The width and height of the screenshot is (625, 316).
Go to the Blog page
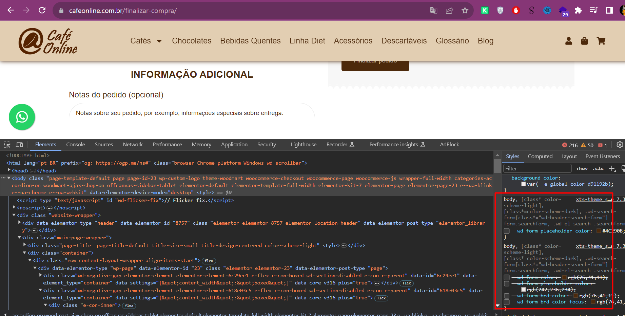[x=486, y=41]
